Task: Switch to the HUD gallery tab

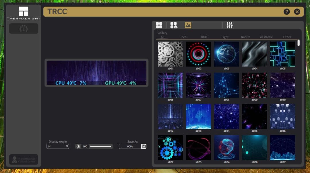Action: [x=204, y=37]
